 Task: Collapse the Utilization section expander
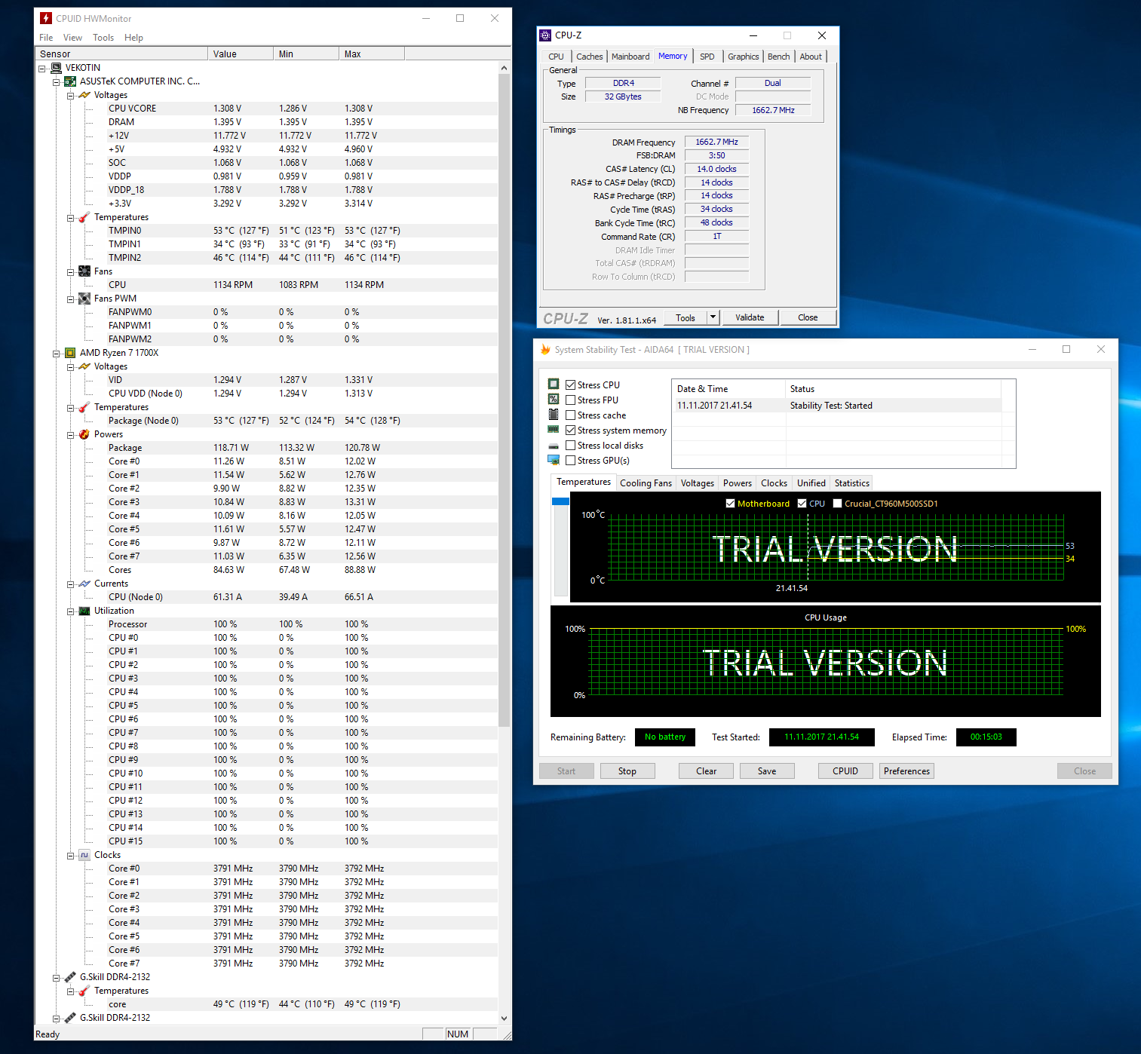(x=71, y=611)
